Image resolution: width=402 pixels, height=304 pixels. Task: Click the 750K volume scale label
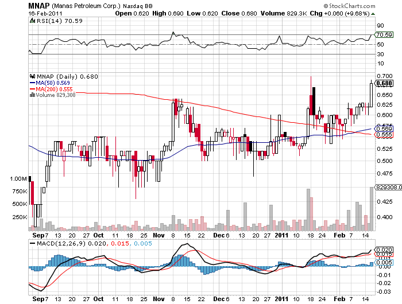20,192
